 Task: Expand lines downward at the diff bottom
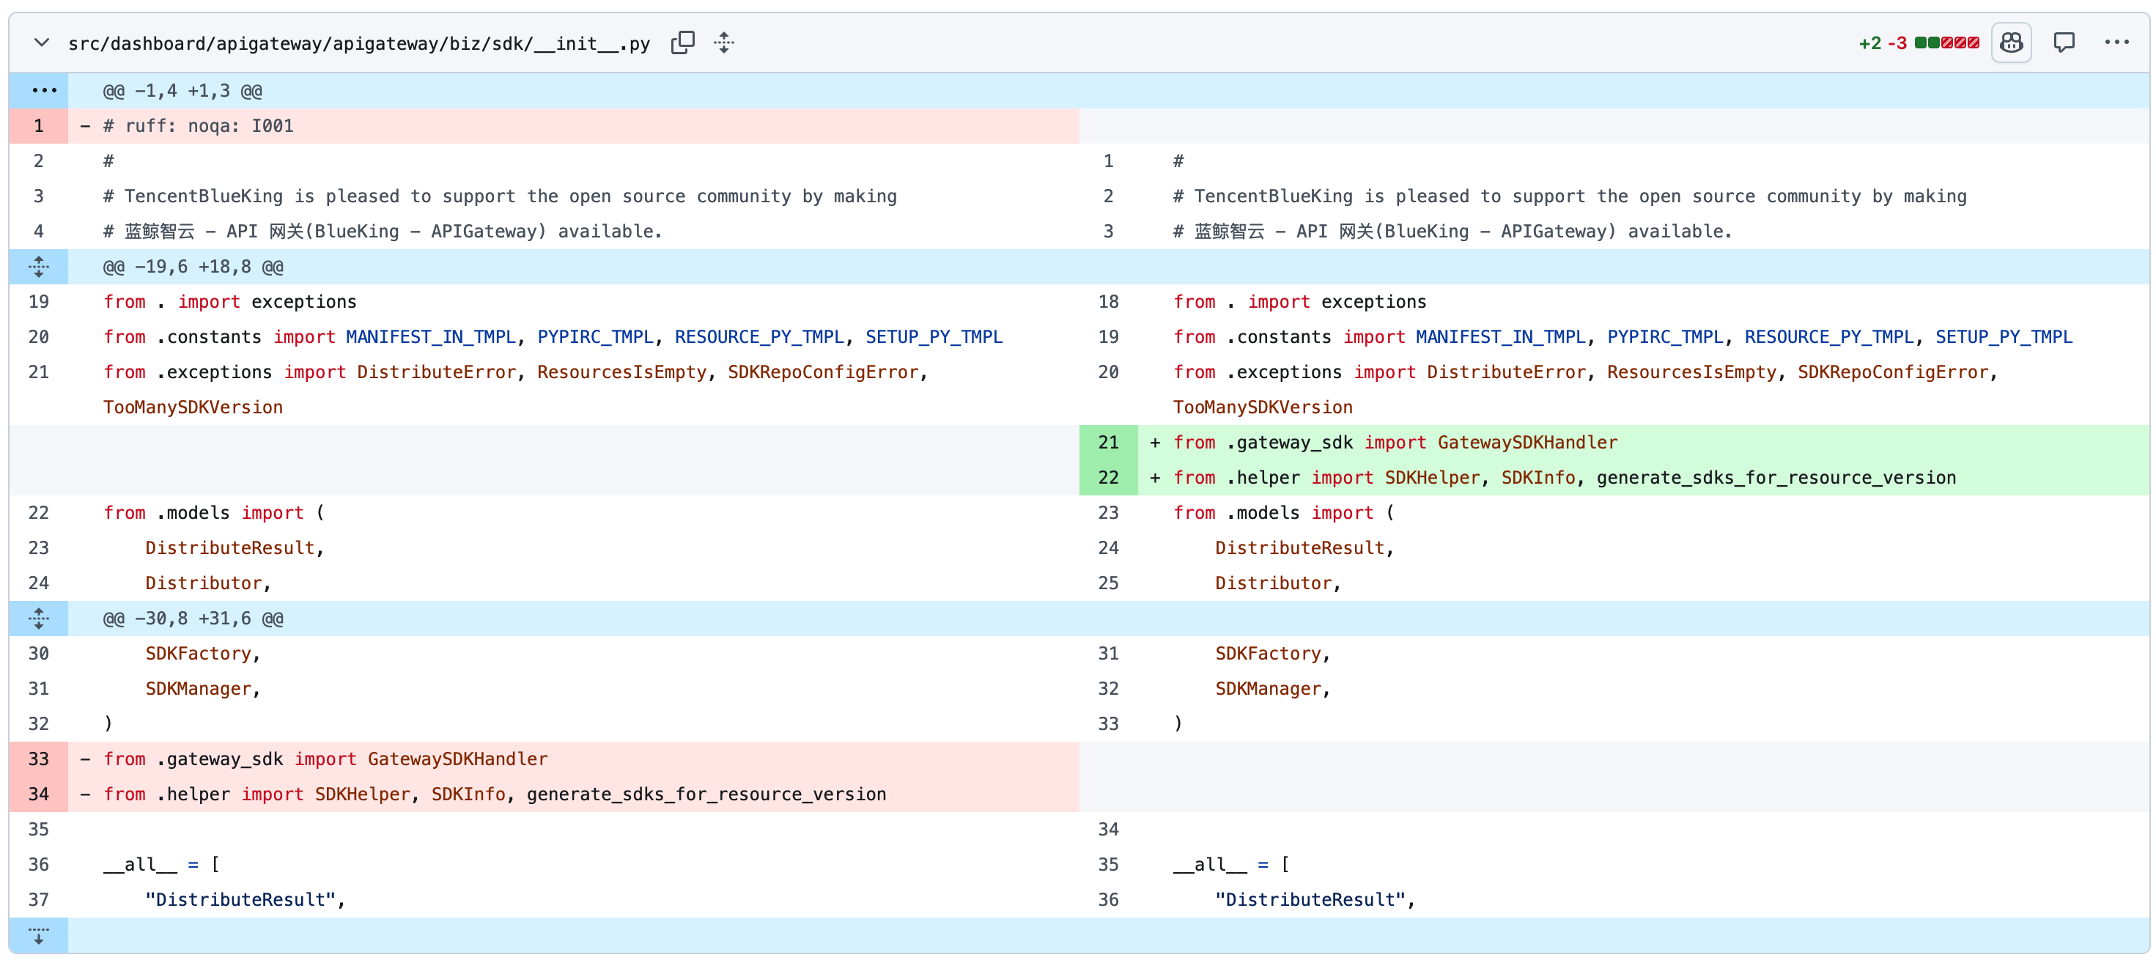coord(40,935)
